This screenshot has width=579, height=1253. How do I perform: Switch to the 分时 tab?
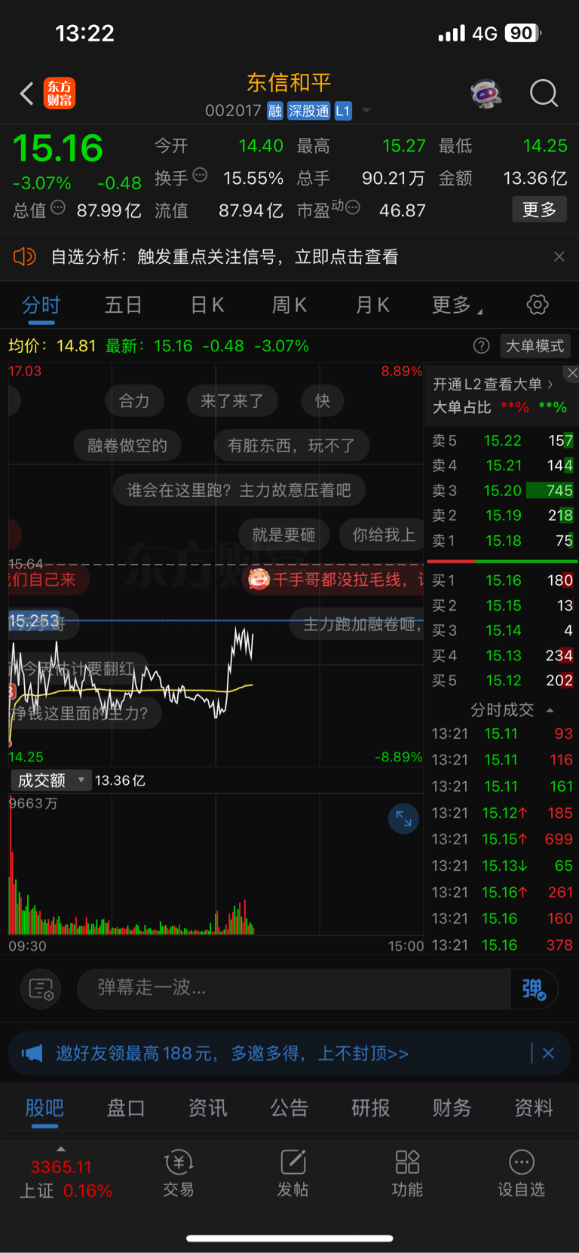click(x=41, y=305)
